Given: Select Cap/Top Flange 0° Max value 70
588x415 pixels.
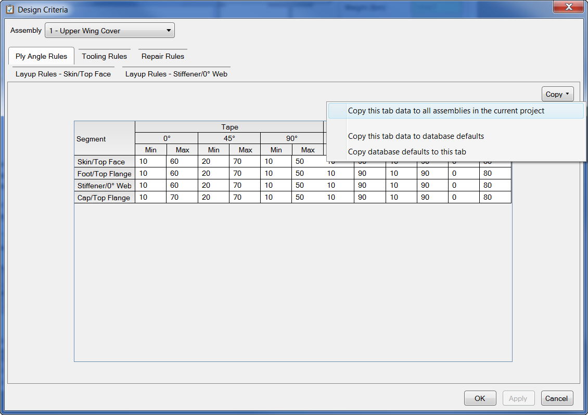Looking at the screenshot, I should (x=182, y=198).
